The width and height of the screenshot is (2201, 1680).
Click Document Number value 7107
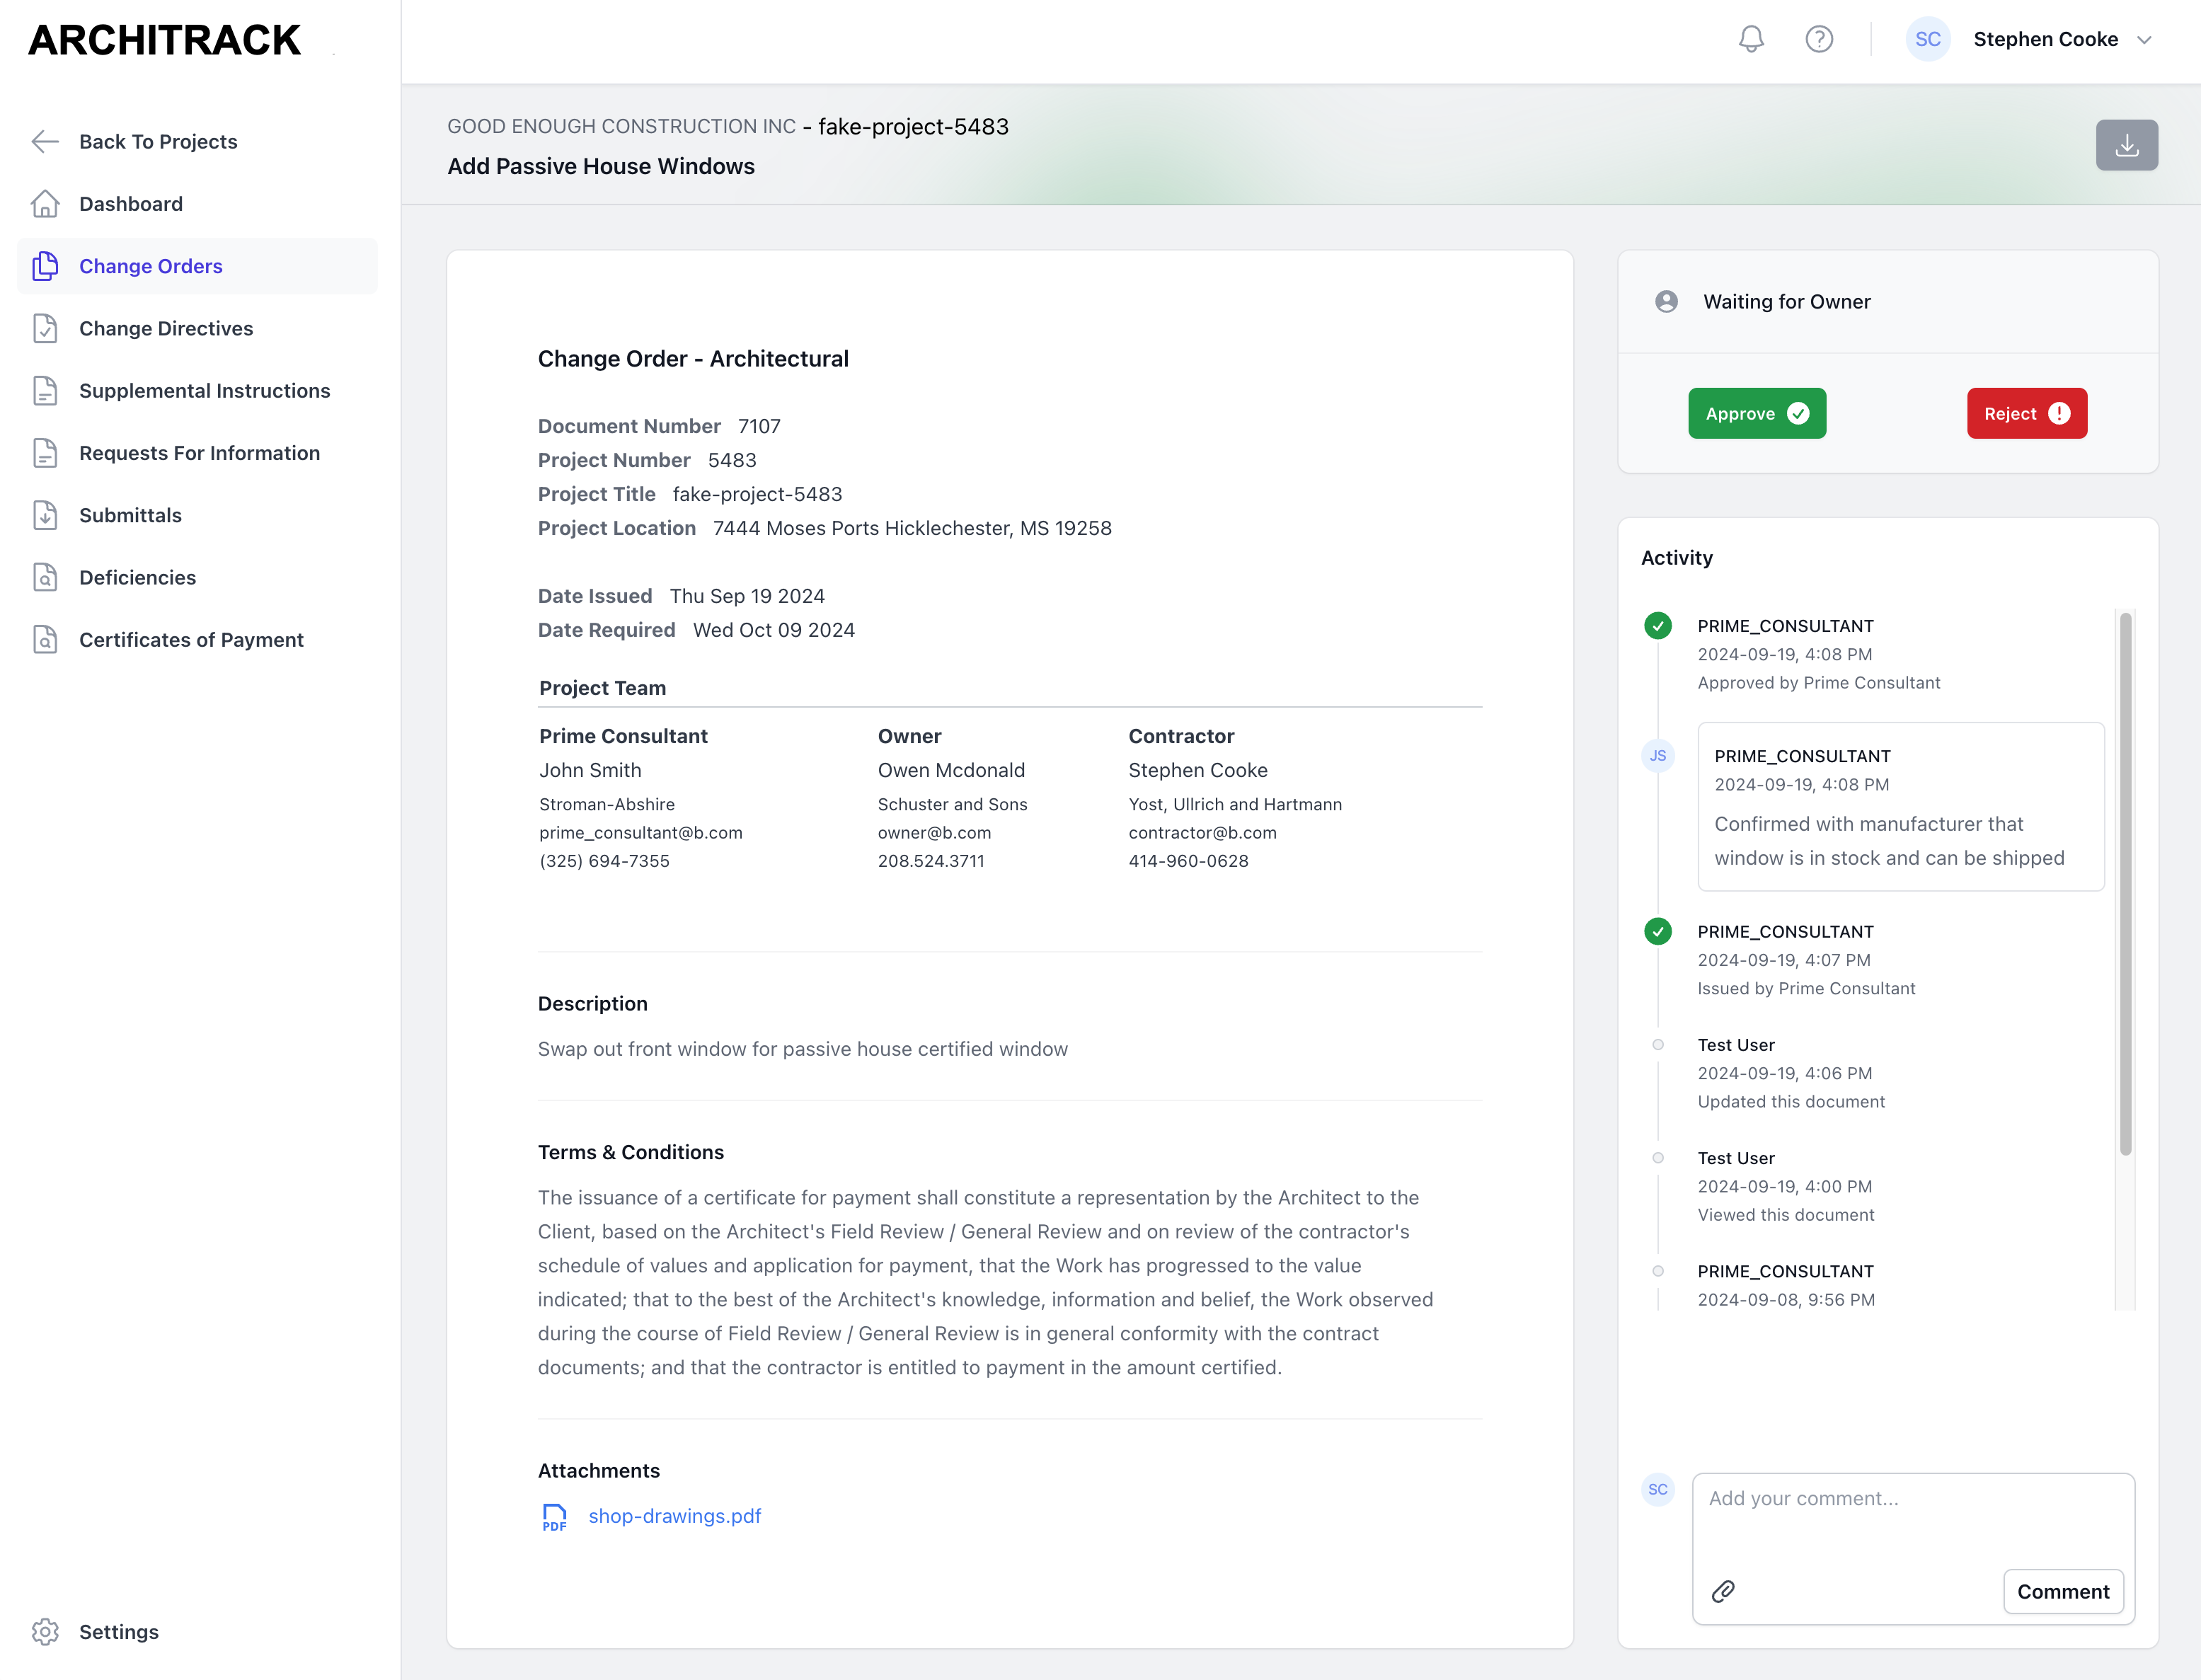coord(759,426)
